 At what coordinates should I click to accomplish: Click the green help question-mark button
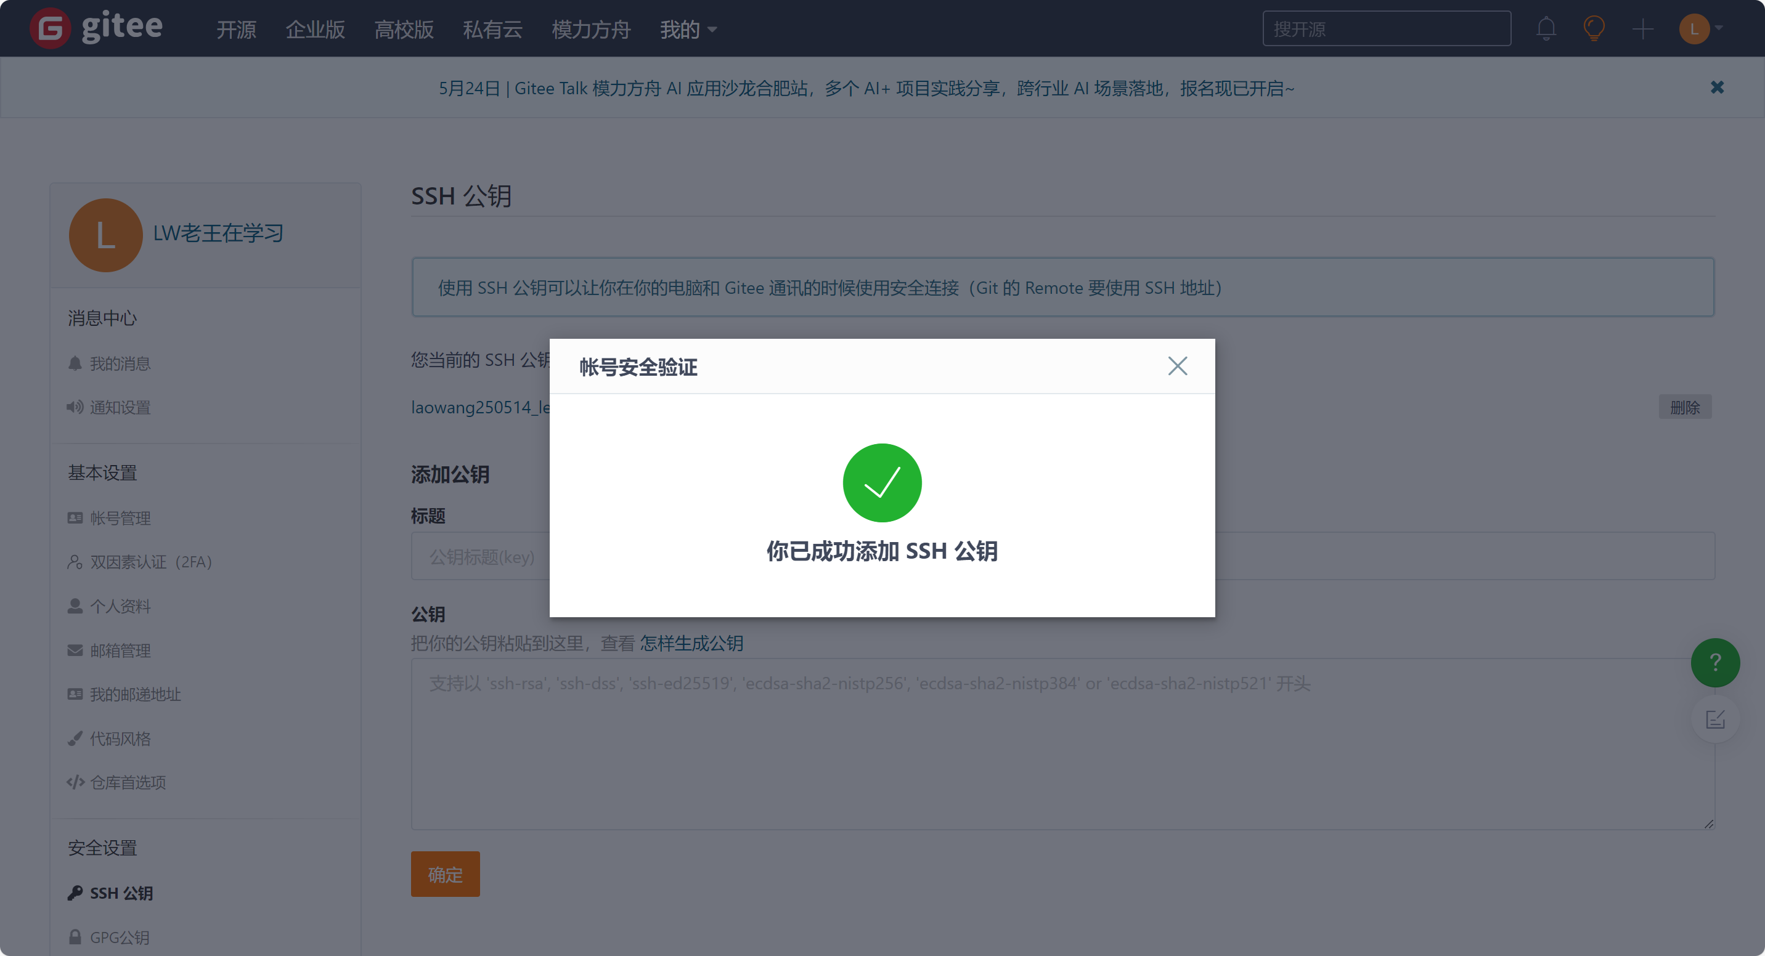pyautogui.click(x=1714, y=662)
